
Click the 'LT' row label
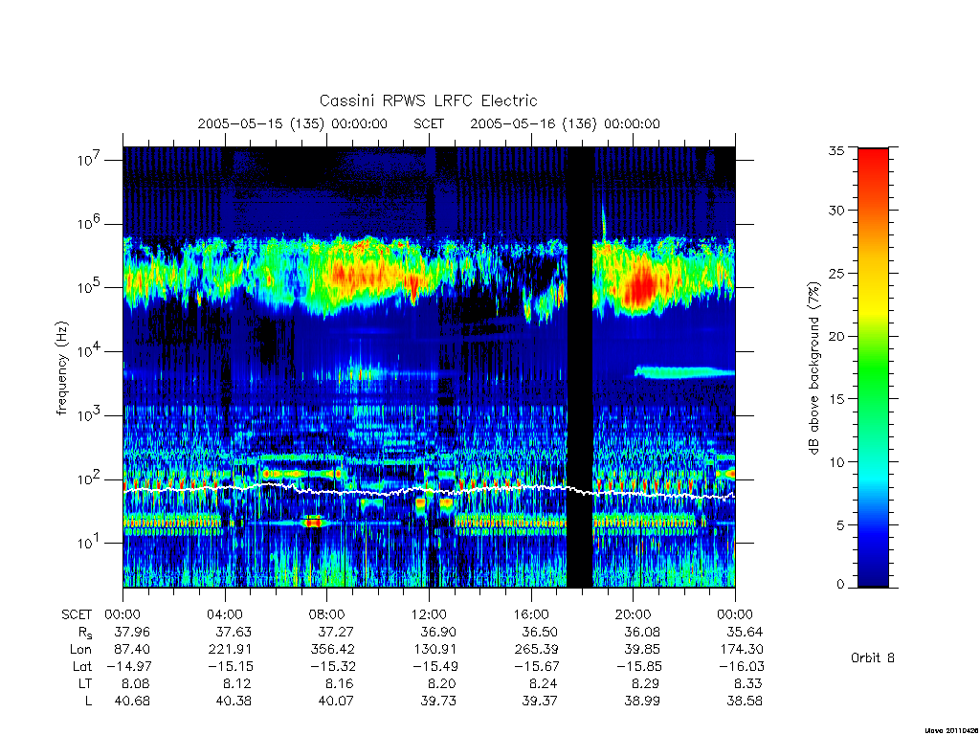(x=85, y=683)
